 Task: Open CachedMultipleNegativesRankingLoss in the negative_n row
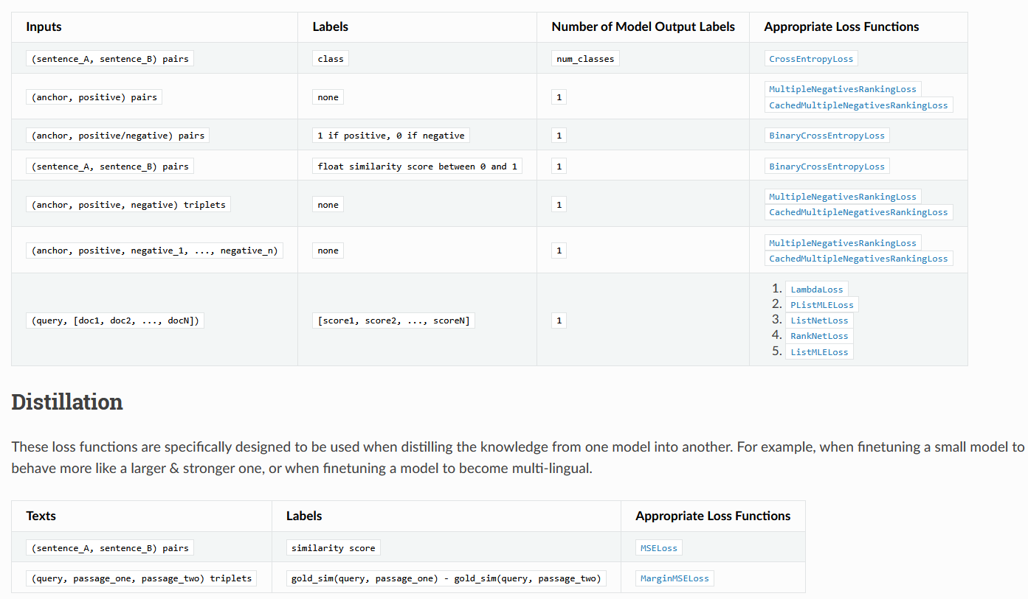coord(858,259)
